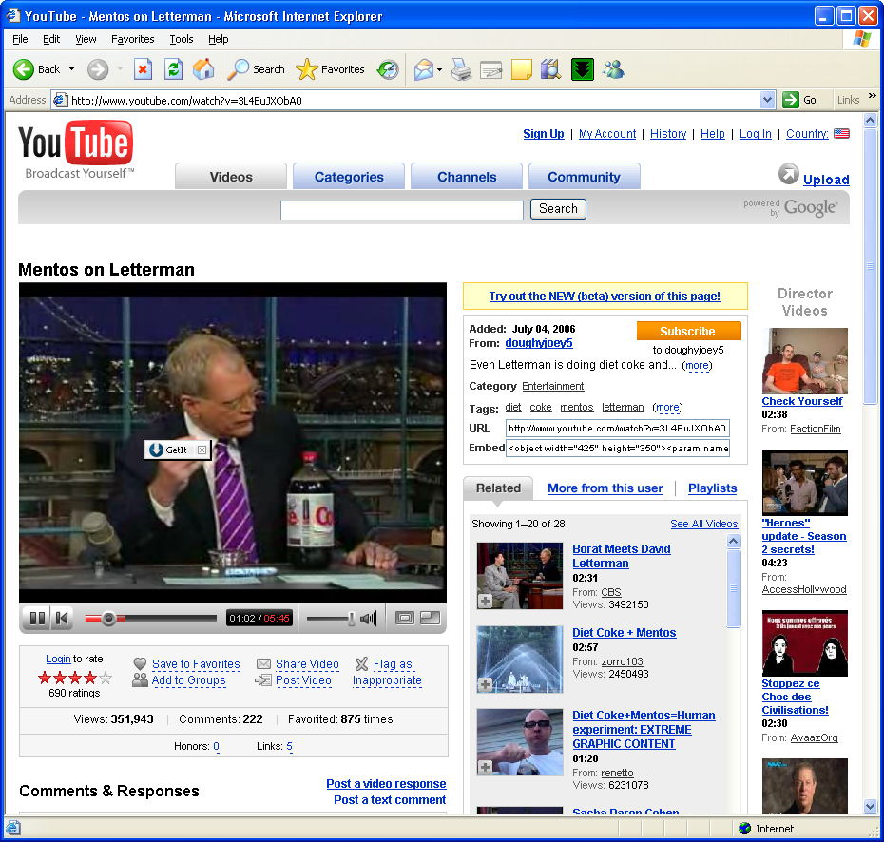Click the GetIt download button on video

tap(168, 450)
